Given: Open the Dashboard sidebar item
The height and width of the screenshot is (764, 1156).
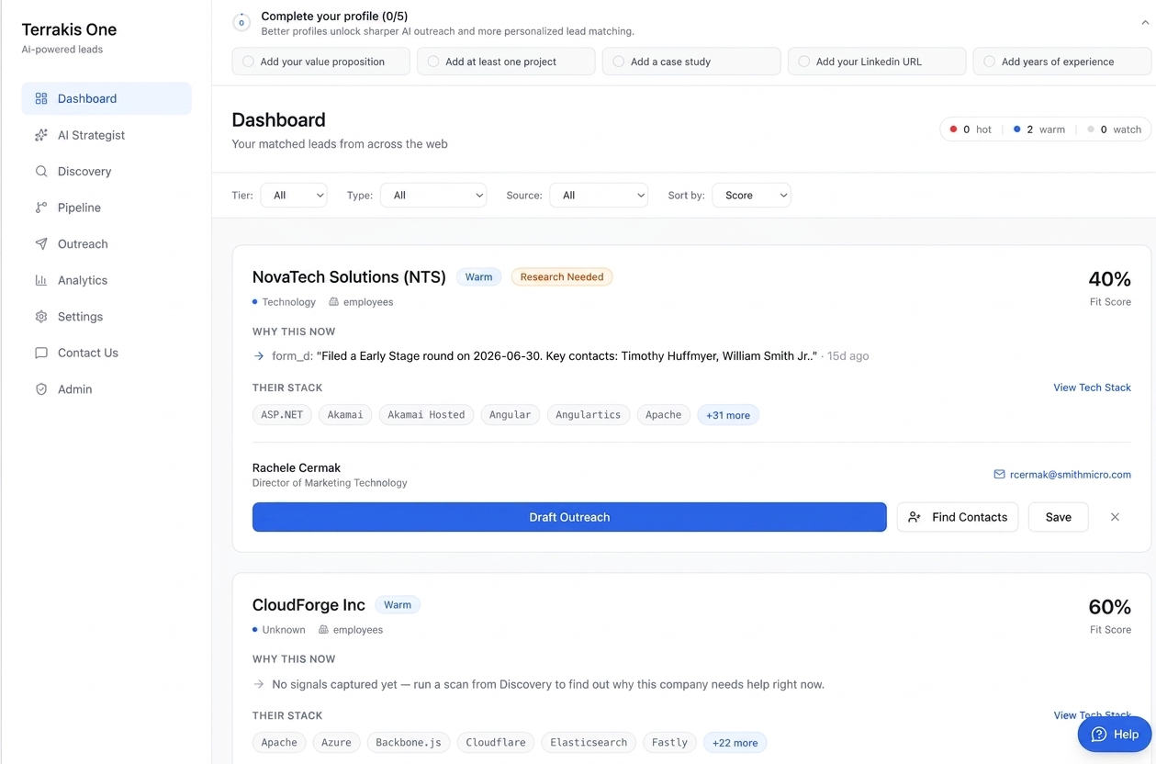Looking at the screenshot, I should coord(107,98).
